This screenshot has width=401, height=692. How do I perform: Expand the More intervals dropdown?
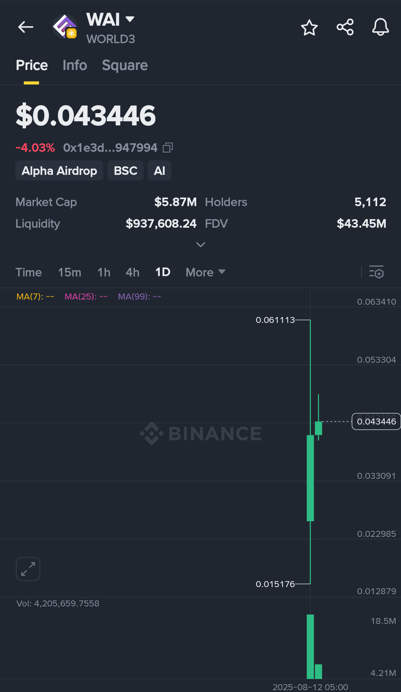click(205, 272)
